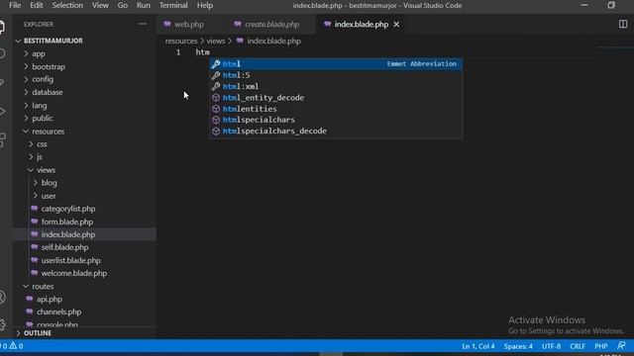The image size is (634, 356).
Task: Choose htmlspecialchars suggestion
Action: 336,120
